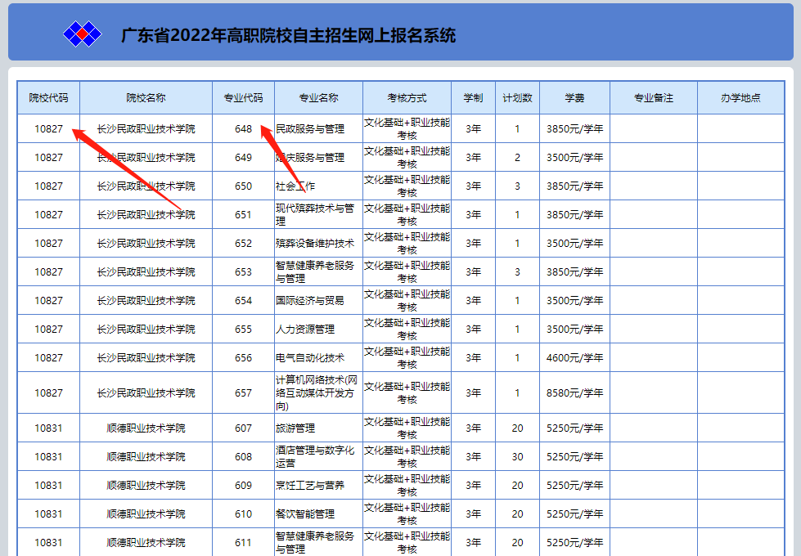Click the 酒店管理与数字化运营 major name
The height and width of the screenshot is (556, 801).
[x=315, y=456]
